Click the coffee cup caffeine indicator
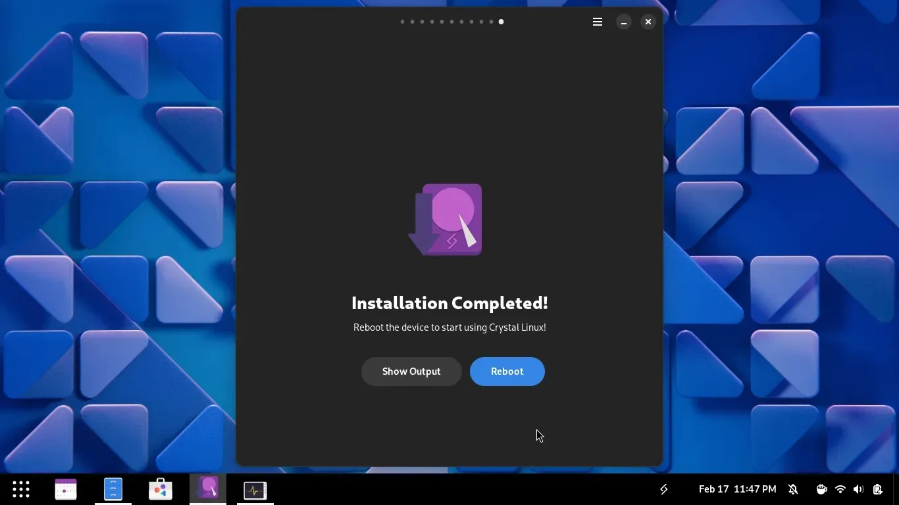Image resolution: width=899 pixels, height=505 pixels. (x=821, y=489)
